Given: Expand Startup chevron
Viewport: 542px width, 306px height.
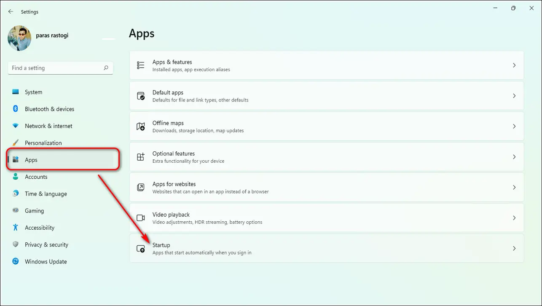Looking at the screenshot, I should point(514,249).
